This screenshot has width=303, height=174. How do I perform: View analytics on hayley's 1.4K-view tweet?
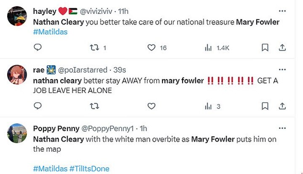click(208, 48)
